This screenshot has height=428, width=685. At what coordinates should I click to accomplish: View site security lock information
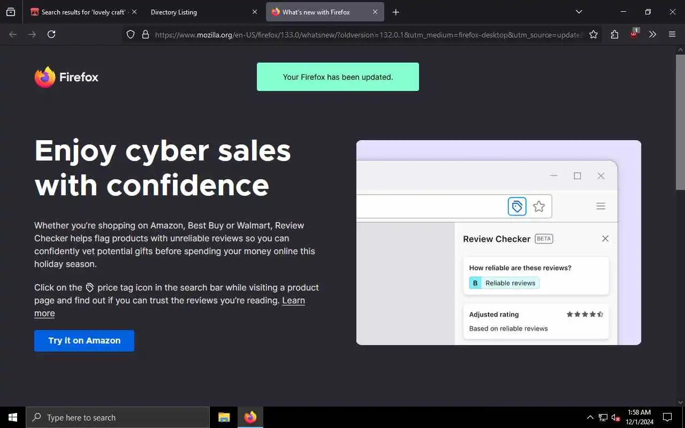pyautogui.click(x=145, y=34)
